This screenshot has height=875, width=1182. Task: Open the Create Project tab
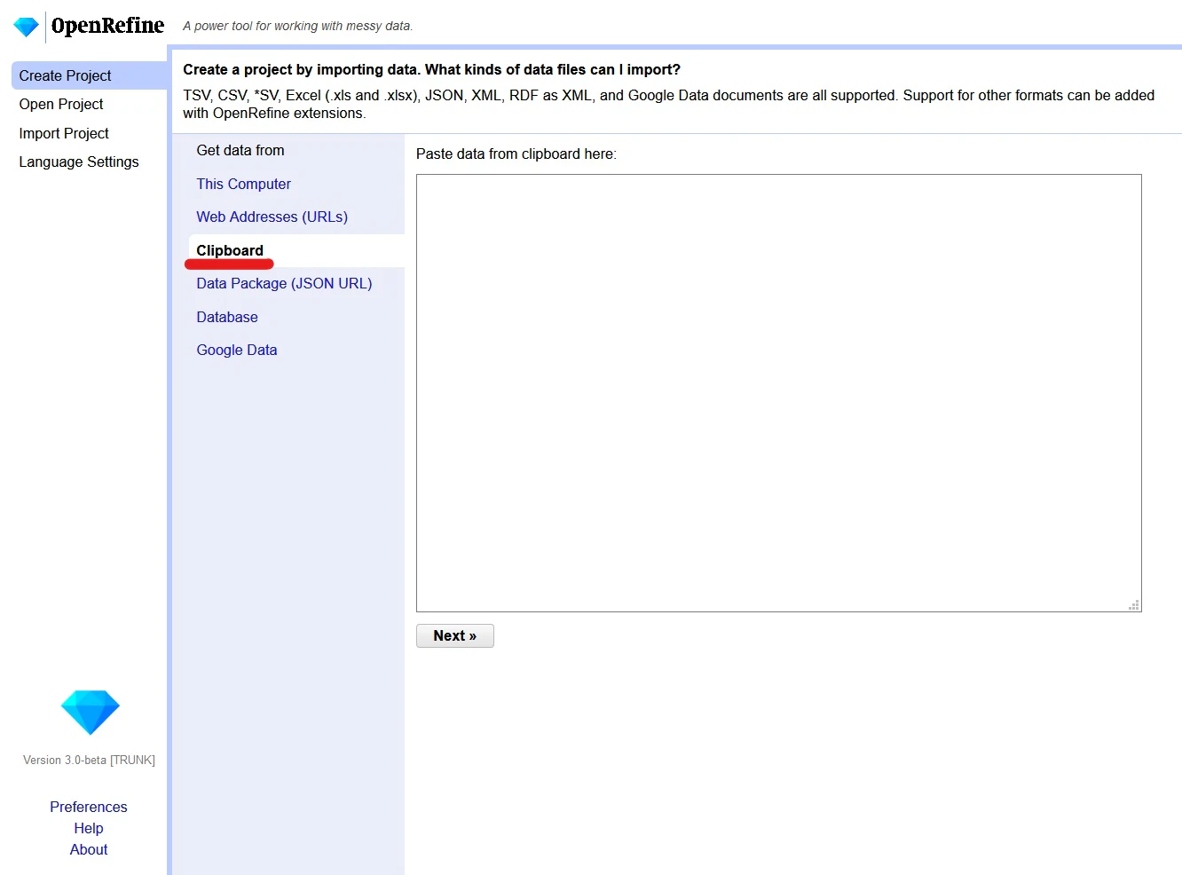(x=89, y=75)
